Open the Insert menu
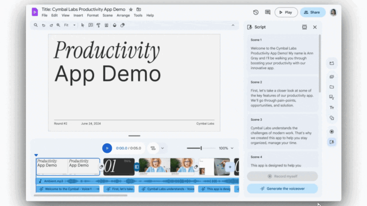Image resolution: width=367 pixels, height=206 pixels. click(x=78, y=15)
